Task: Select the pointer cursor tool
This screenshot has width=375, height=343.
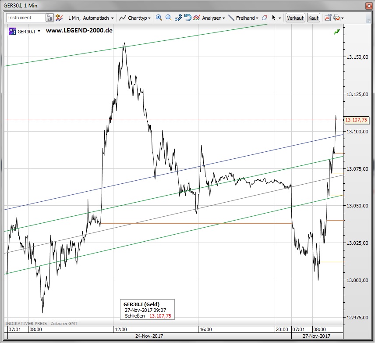Action: (274, 18)
